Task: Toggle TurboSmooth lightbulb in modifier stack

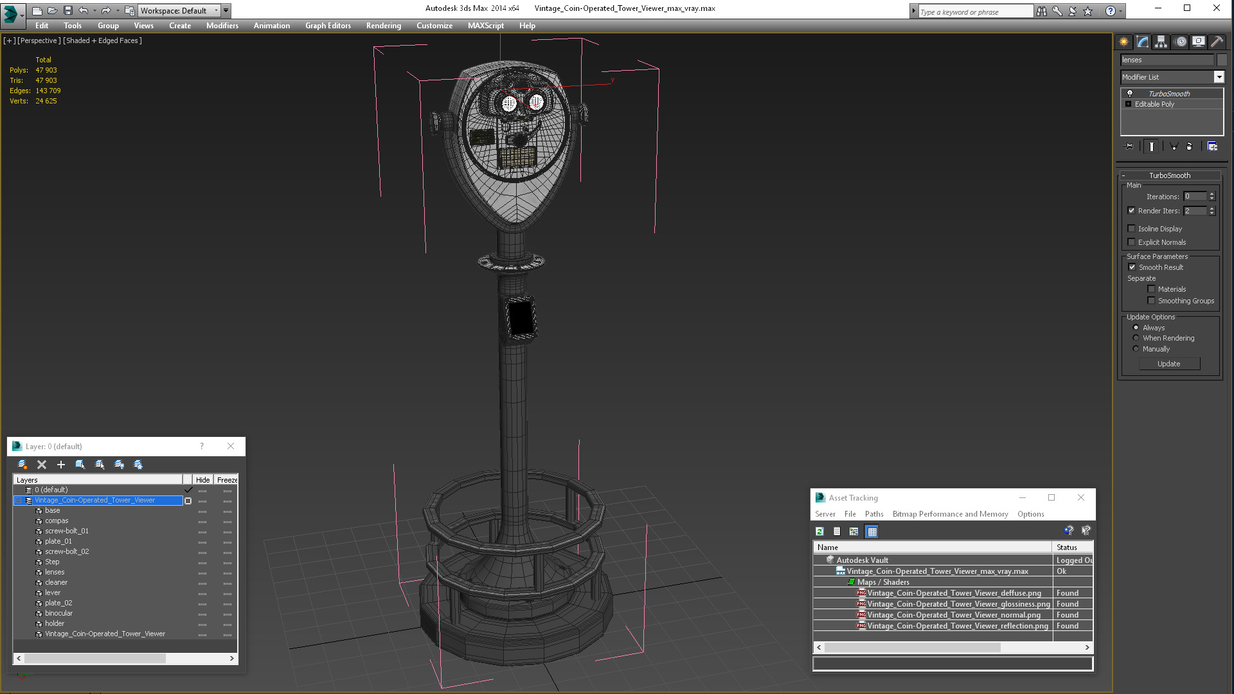Action: click(x=1129, y=94)
